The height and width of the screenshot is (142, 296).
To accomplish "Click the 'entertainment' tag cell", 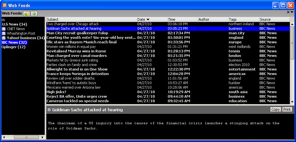I will pyautogui.click(x=242, y=69).
